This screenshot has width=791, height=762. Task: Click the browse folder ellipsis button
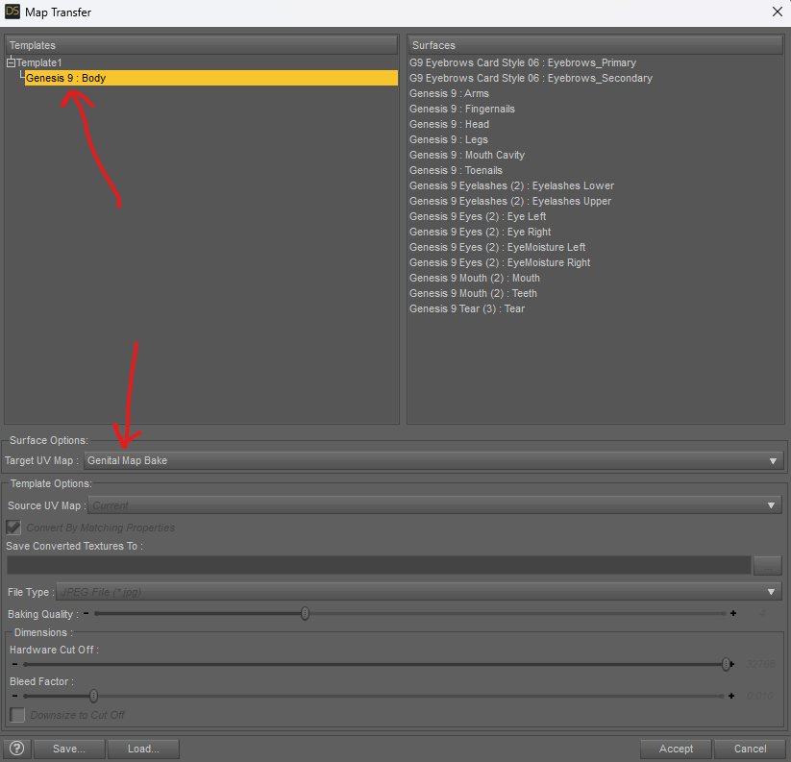click(768, 566)
